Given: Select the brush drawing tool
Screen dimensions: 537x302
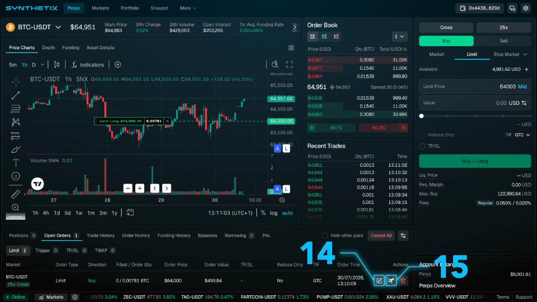Looking at the screenshot, I should [x=15, y=149].
